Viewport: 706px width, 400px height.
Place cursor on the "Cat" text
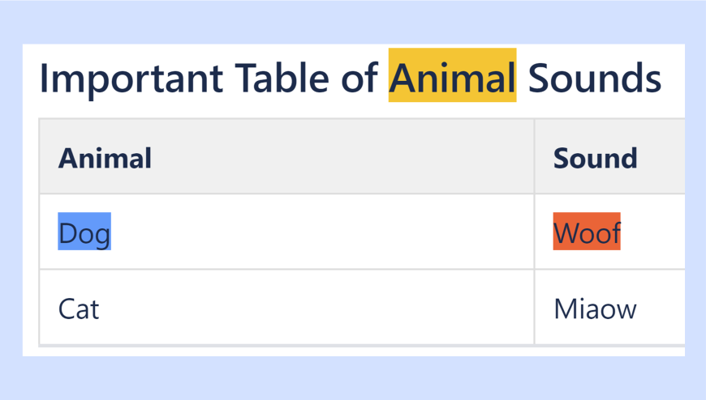point(79,309)
